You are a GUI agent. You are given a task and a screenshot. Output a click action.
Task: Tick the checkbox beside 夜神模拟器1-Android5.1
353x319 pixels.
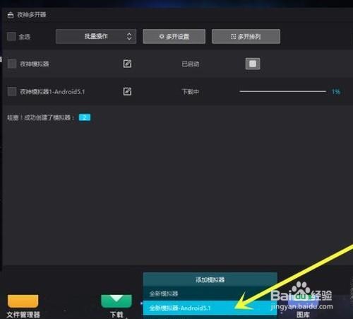coord(12,91)
